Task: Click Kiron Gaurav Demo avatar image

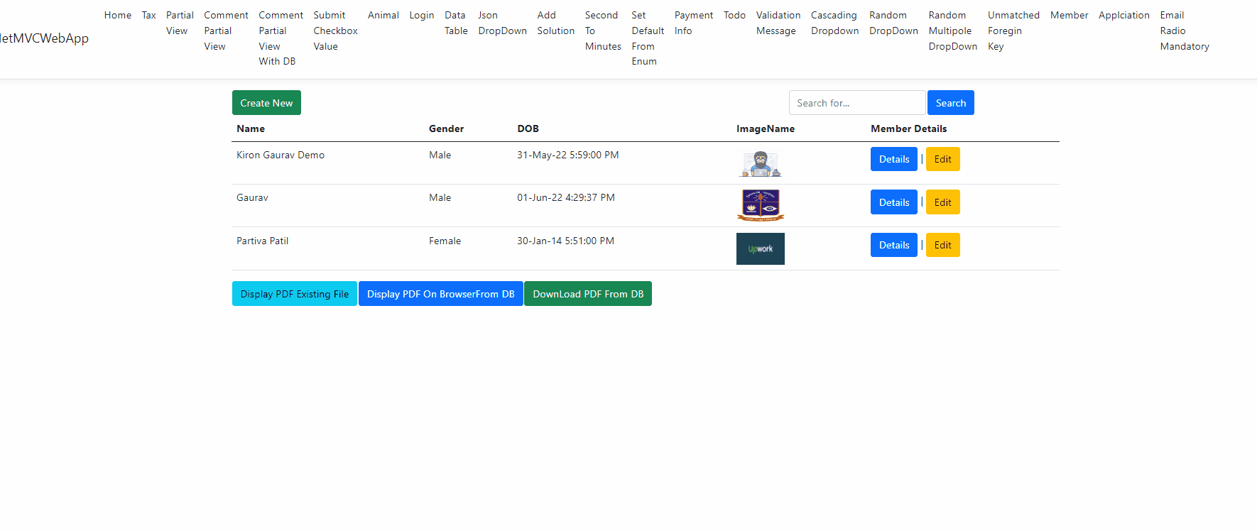Action: click(760, 164)
